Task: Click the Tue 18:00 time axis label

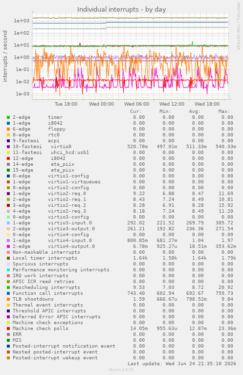Action: [66, 104]
